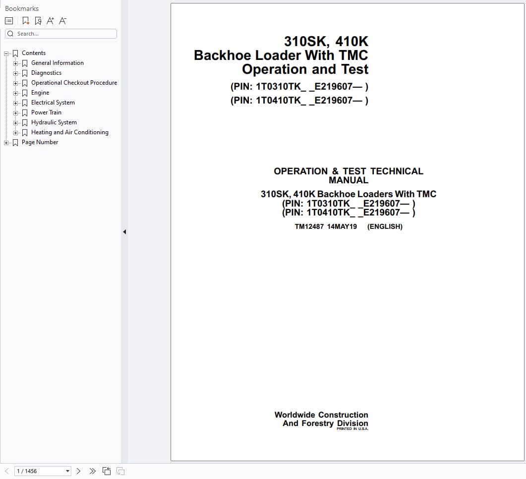
Task: Click the title 310SK, 410K in document
Action: [326, 42]
